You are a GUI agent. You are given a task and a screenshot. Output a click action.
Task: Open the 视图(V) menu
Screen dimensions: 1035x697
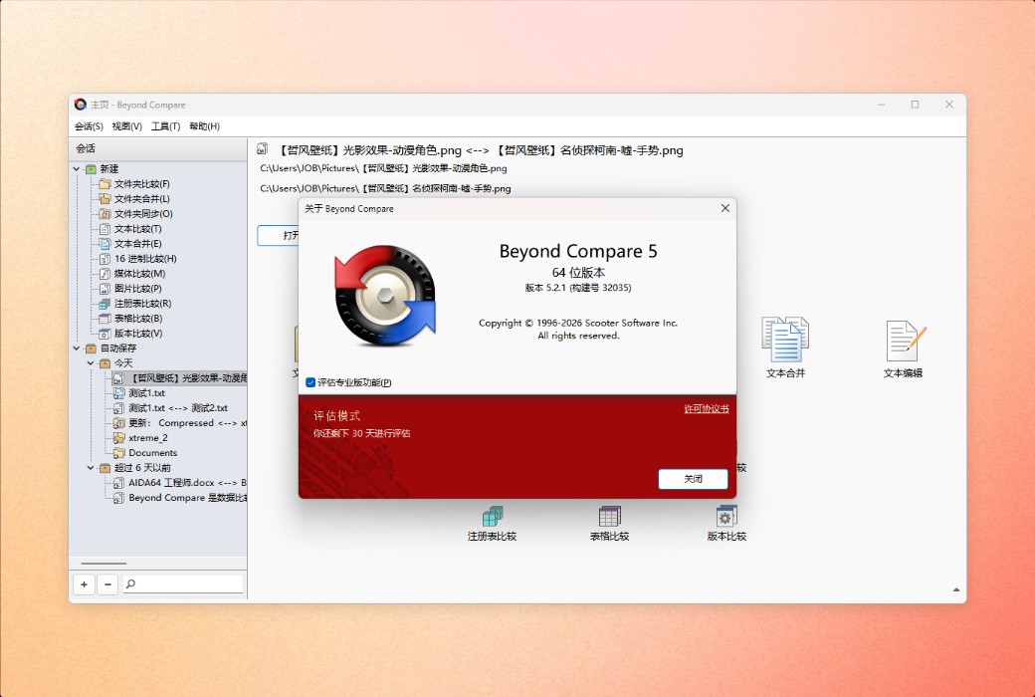point(126,126)
